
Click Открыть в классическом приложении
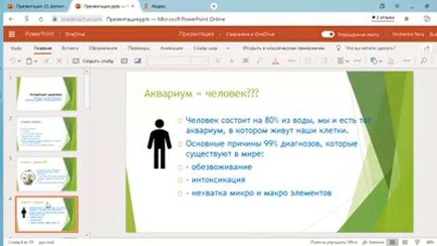(x=284, y=49)
